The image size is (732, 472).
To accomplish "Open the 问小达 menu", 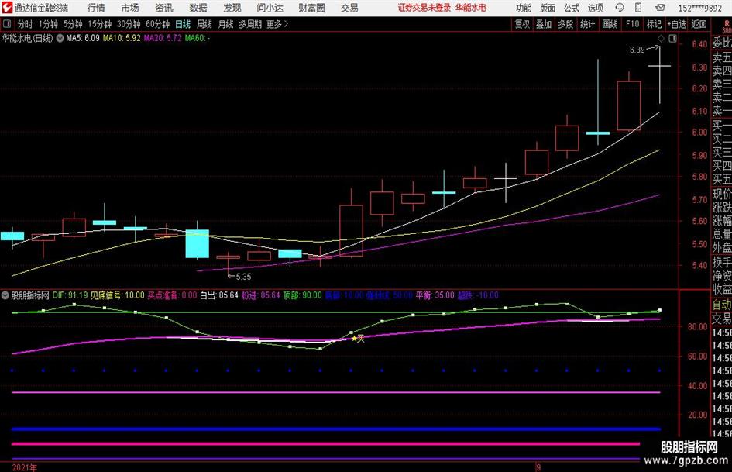I will click(270, 8).
